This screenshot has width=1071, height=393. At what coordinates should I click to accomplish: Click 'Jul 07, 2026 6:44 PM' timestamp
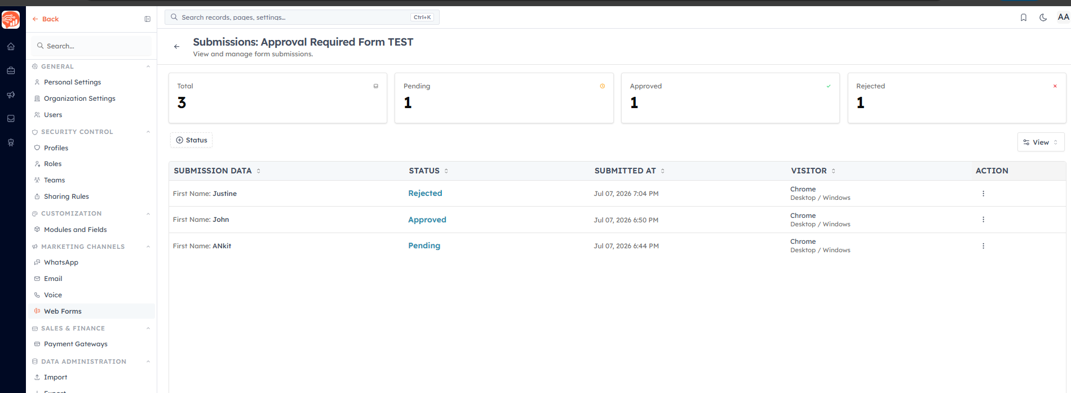tap(626, 246)
